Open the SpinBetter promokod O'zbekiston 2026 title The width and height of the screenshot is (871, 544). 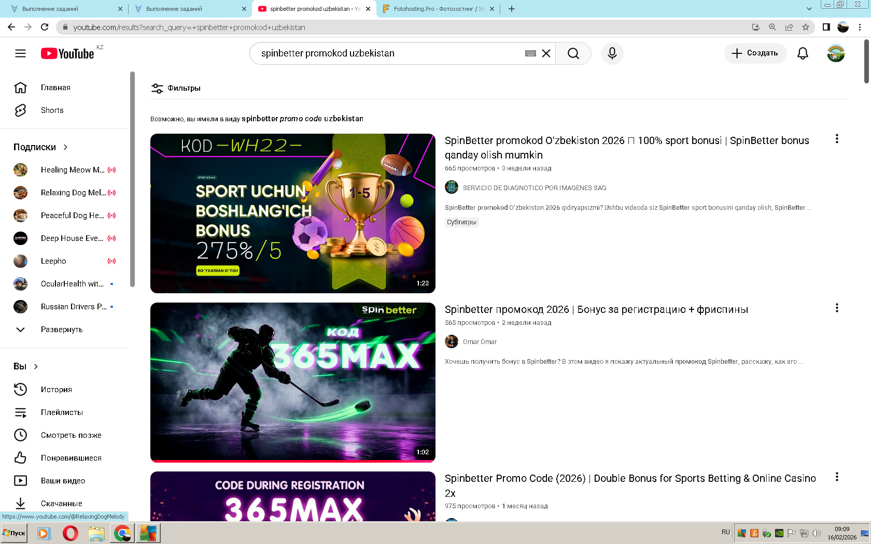pos(627,148)
